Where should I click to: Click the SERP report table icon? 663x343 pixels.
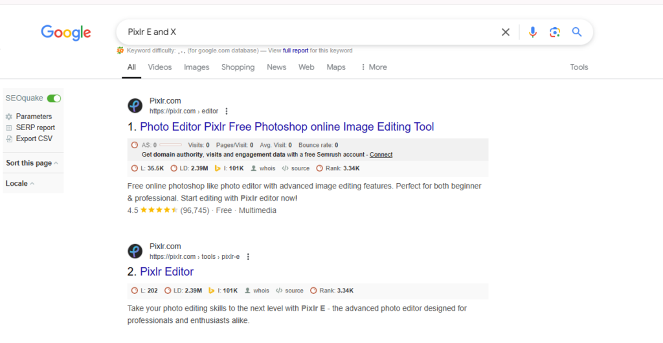coord(9,127)
